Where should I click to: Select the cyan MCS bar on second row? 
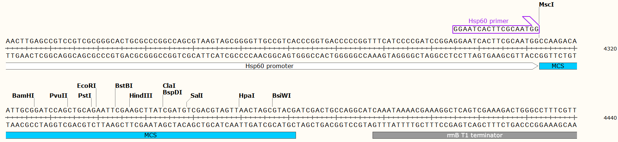[151, 135]
